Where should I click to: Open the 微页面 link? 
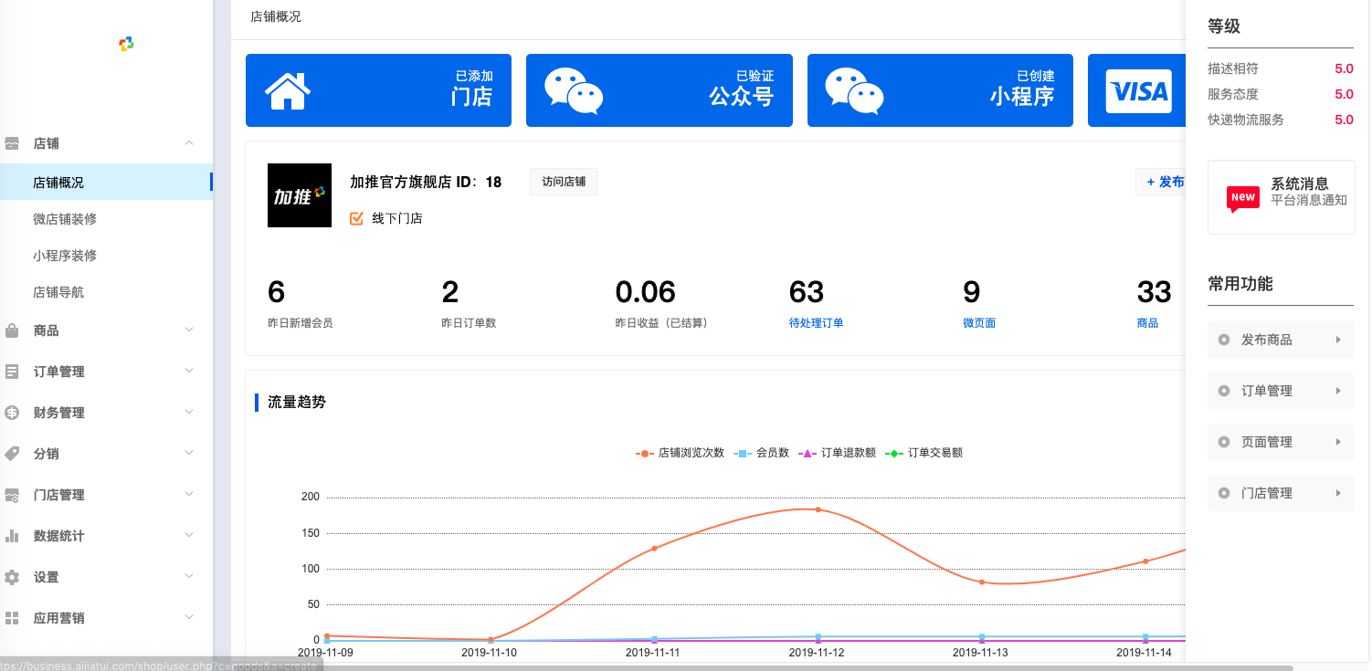979,323
